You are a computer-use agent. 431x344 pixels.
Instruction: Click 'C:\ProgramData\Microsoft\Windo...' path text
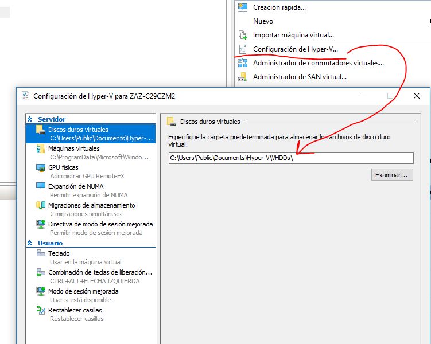point(99,157)
